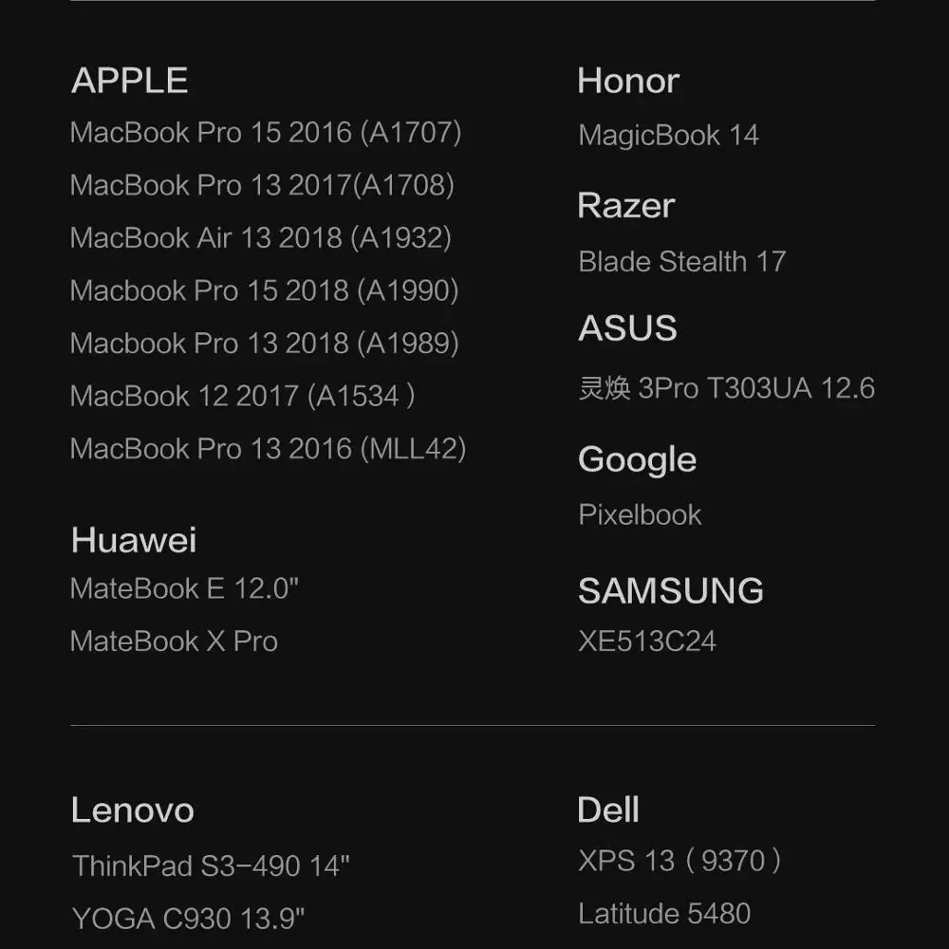The image size is (949, 949).
Task: Select the Google Pixelbook entry
Action: click(x=640, y=514)
